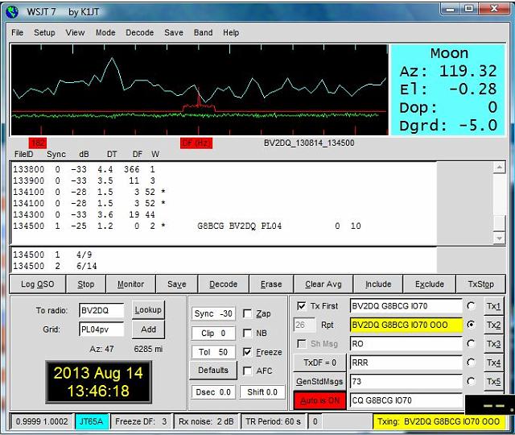Select the Tx1 radio button

tap(471, 306)
